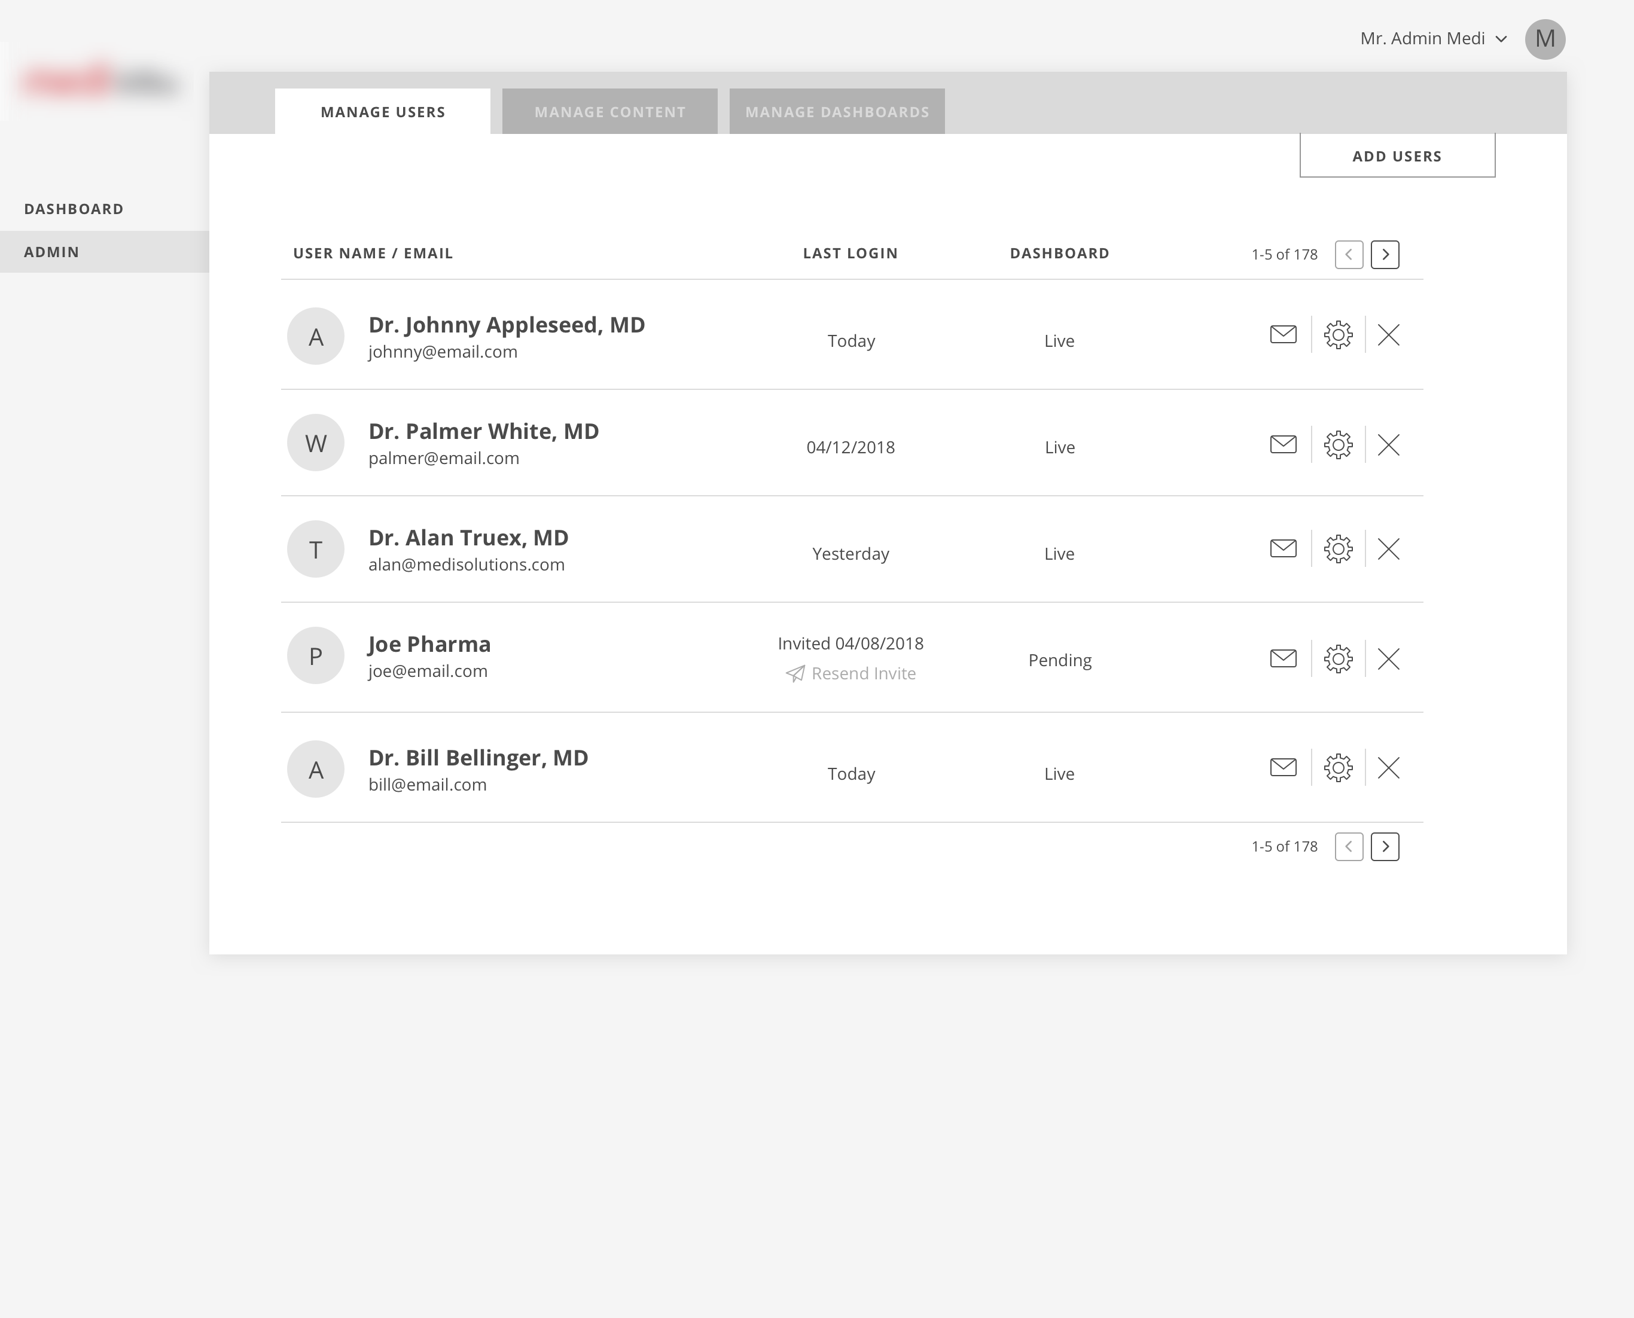Go to previous page using top pagination arrow
The height and width of the screenshot is (1318, 1634).
(x=1349, y=254)
